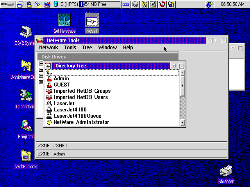Click the OS/2 Warp button in WarpCenter
This screenshot has height=187, width=250.
8,4
